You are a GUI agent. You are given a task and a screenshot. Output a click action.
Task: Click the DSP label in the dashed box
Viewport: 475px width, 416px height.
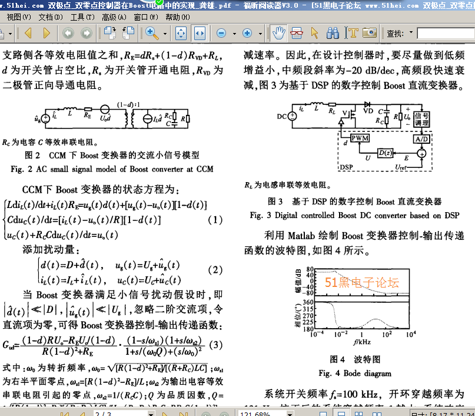346,167
